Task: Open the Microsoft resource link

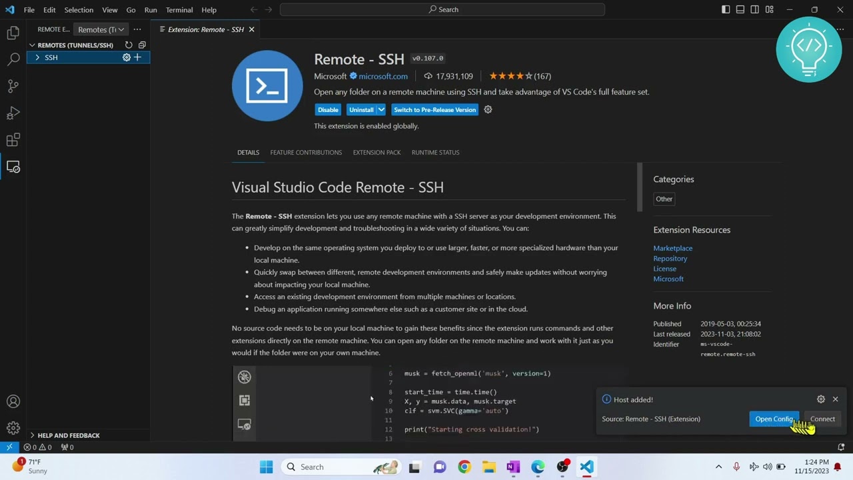Action: pyautogui.click(x=668, y=279)
